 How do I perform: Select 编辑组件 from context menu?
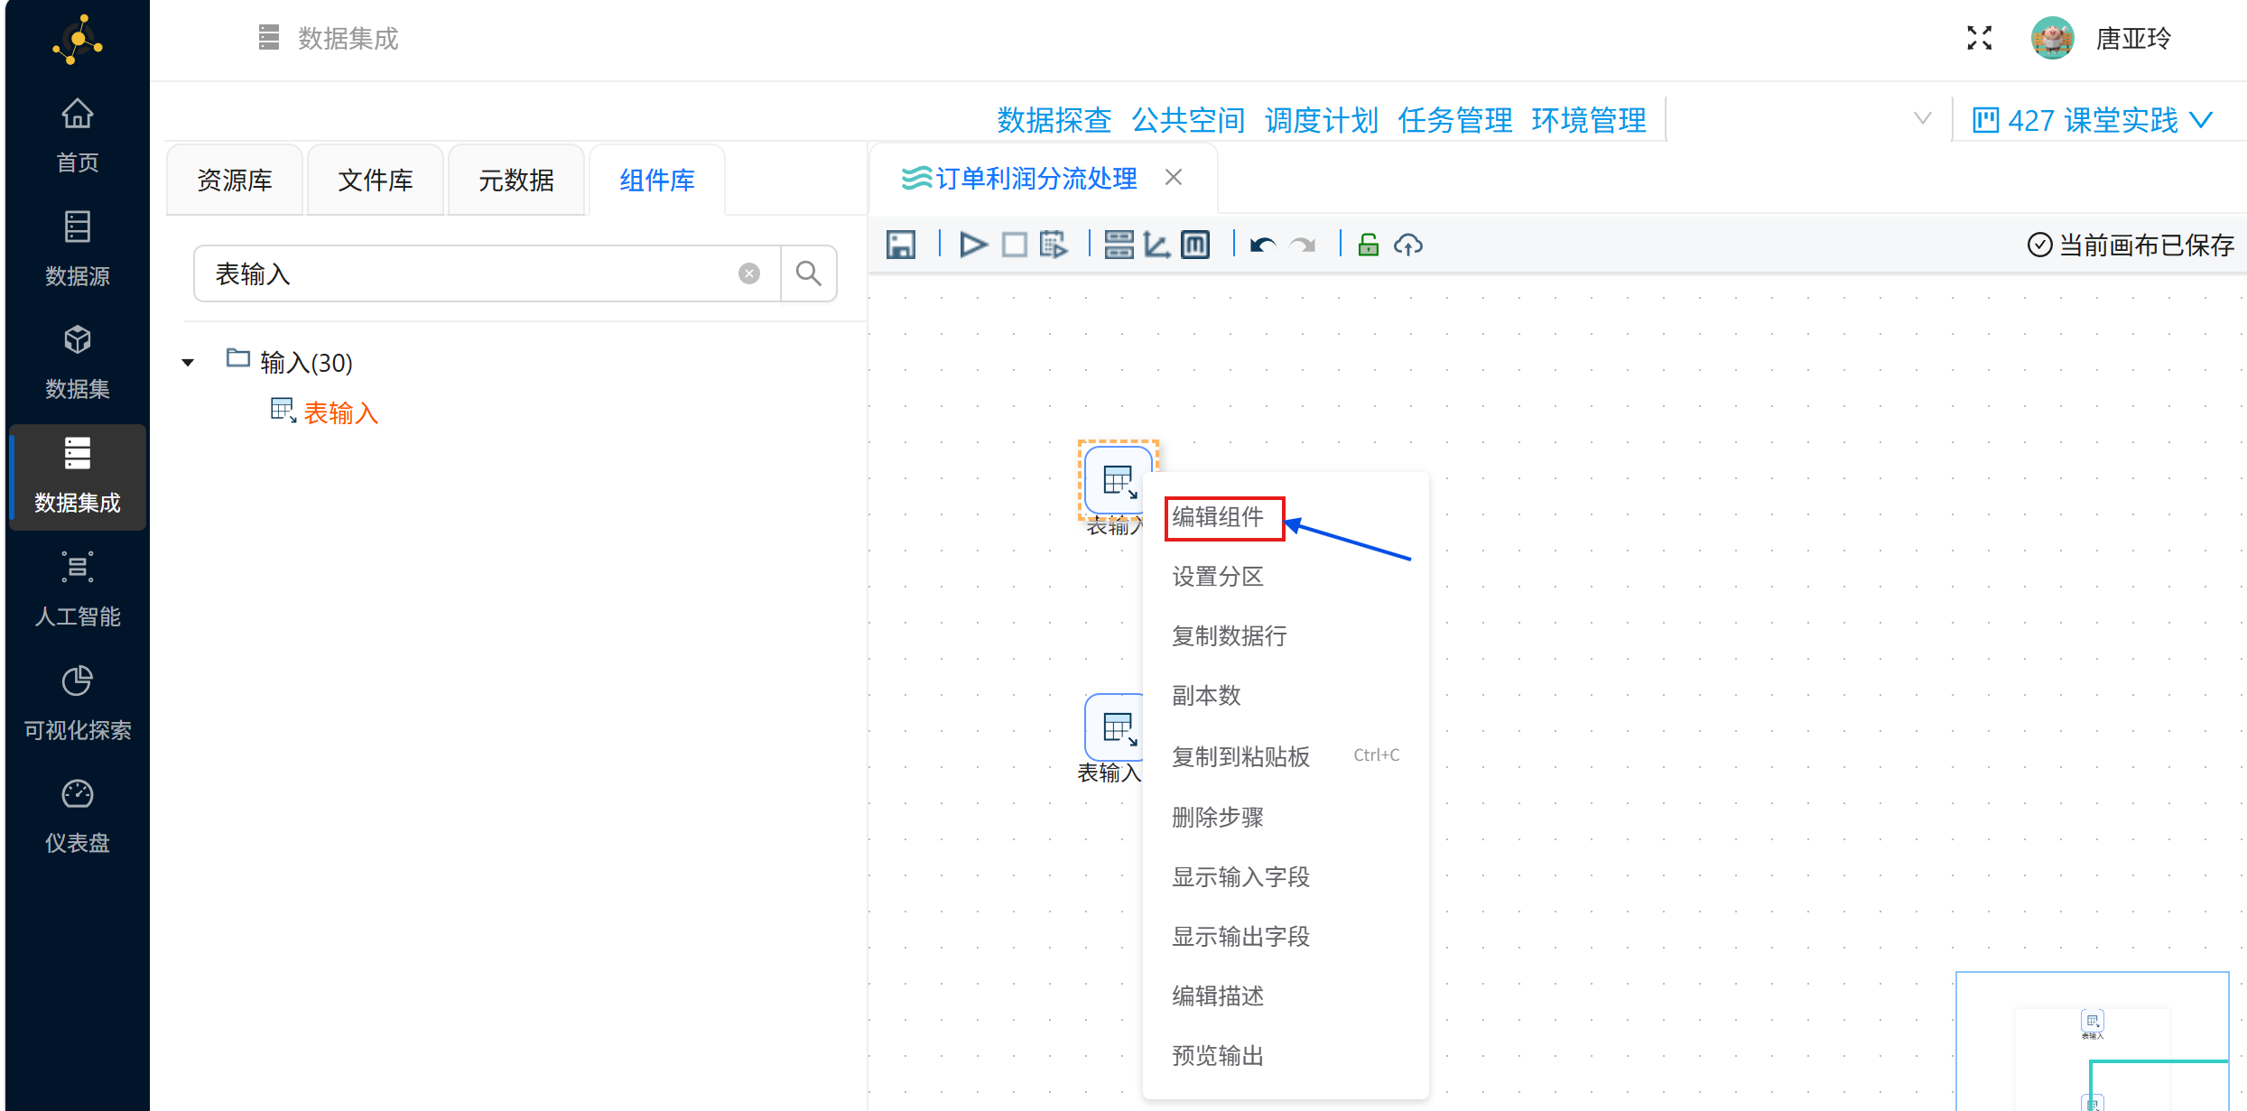[x=1218, y=517]
